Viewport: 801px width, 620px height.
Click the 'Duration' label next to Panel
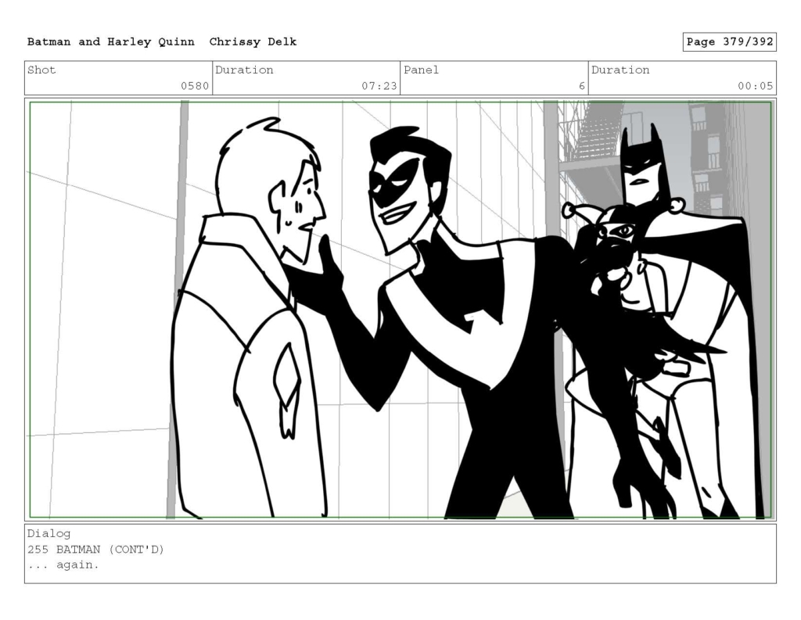pyautogui.click(x=620, y=70)
